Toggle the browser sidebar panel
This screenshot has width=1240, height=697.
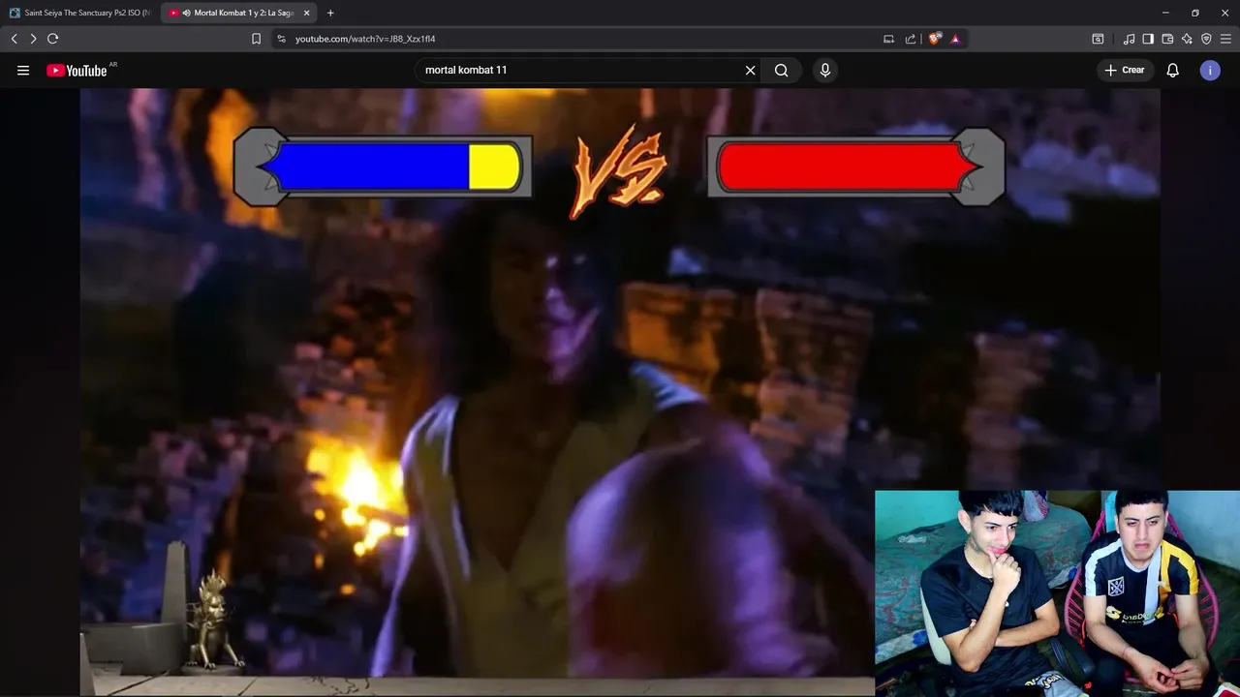1148,39
